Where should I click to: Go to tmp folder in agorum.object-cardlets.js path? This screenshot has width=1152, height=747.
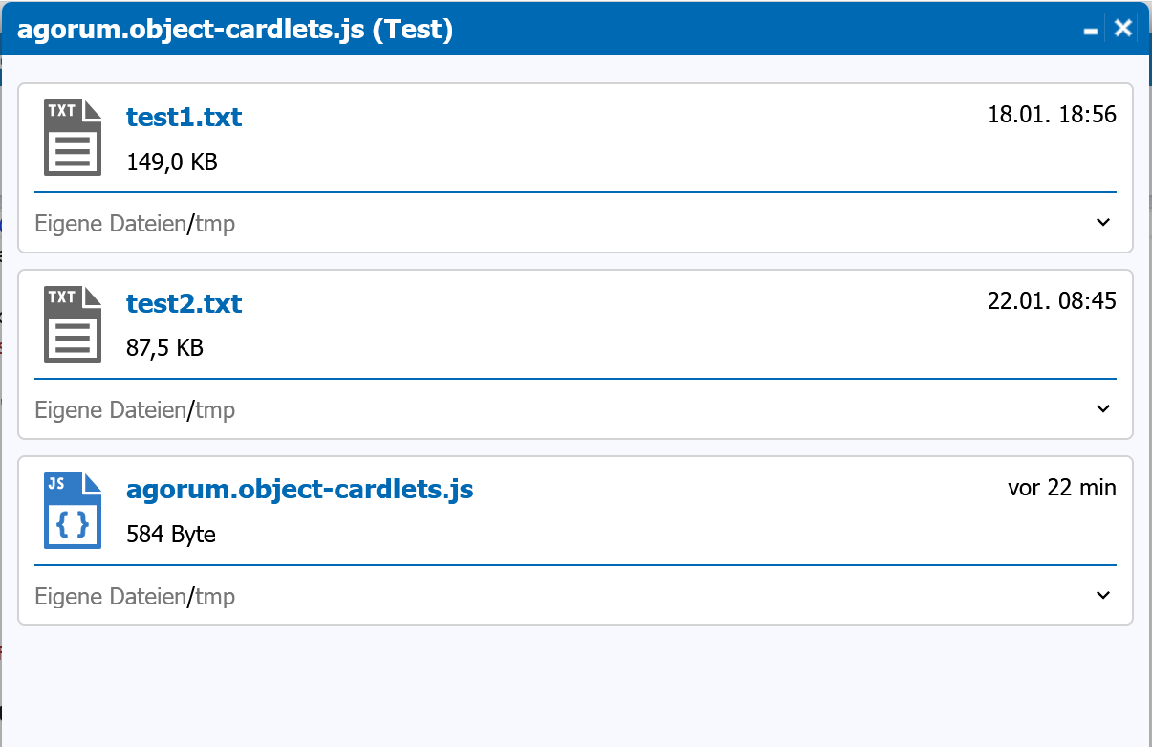coord(215,597)
